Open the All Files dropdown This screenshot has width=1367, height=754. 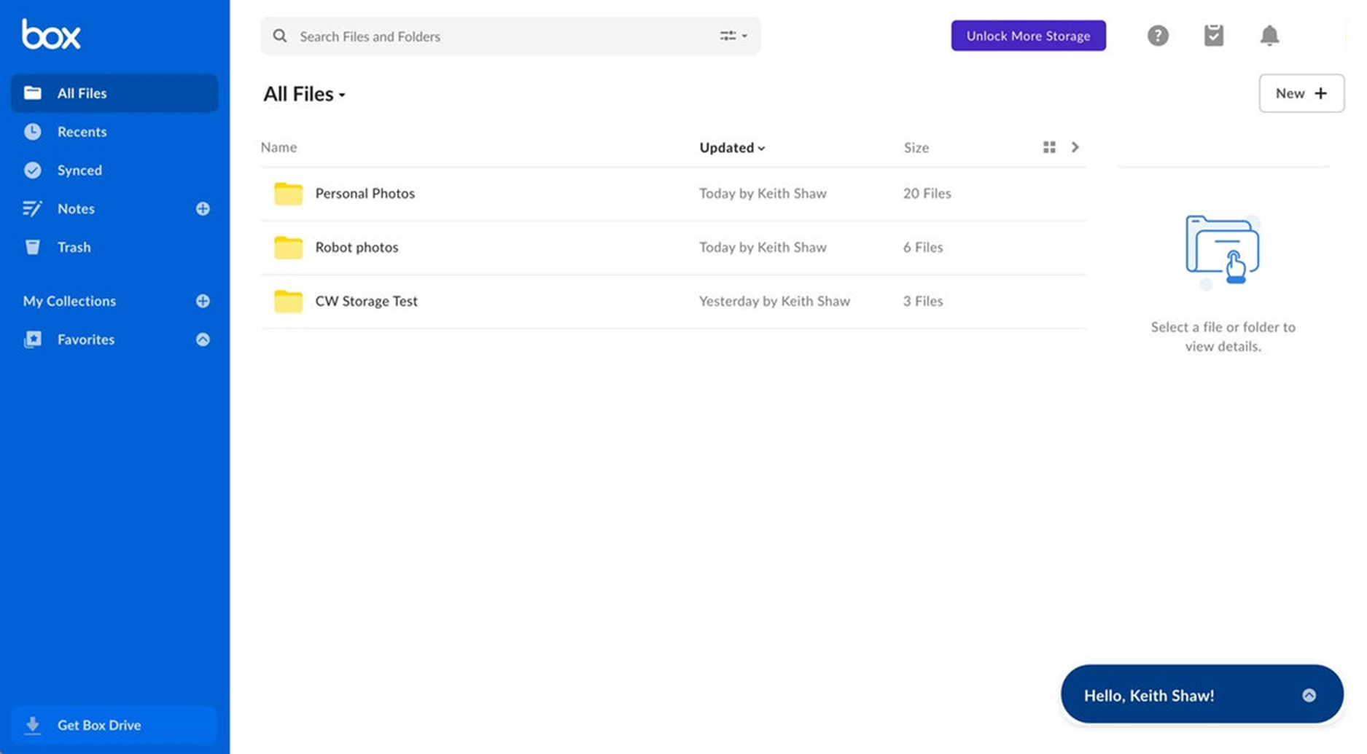(343, 94)
